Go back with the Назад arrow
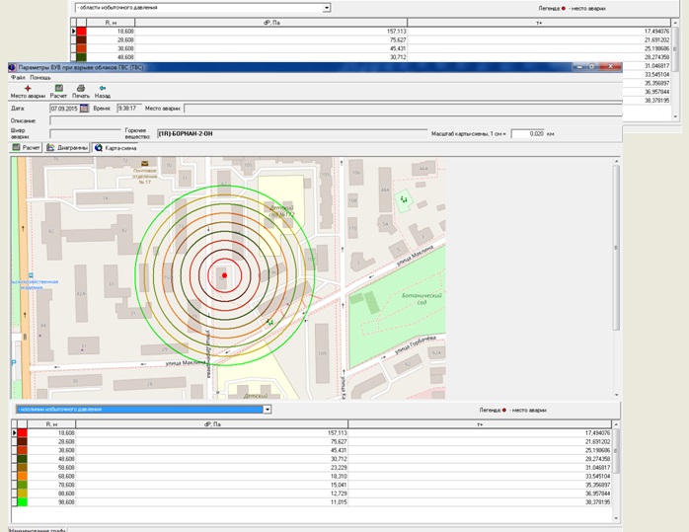The width and height of the screenshot is (689, 532). click(x=102, y=89)
